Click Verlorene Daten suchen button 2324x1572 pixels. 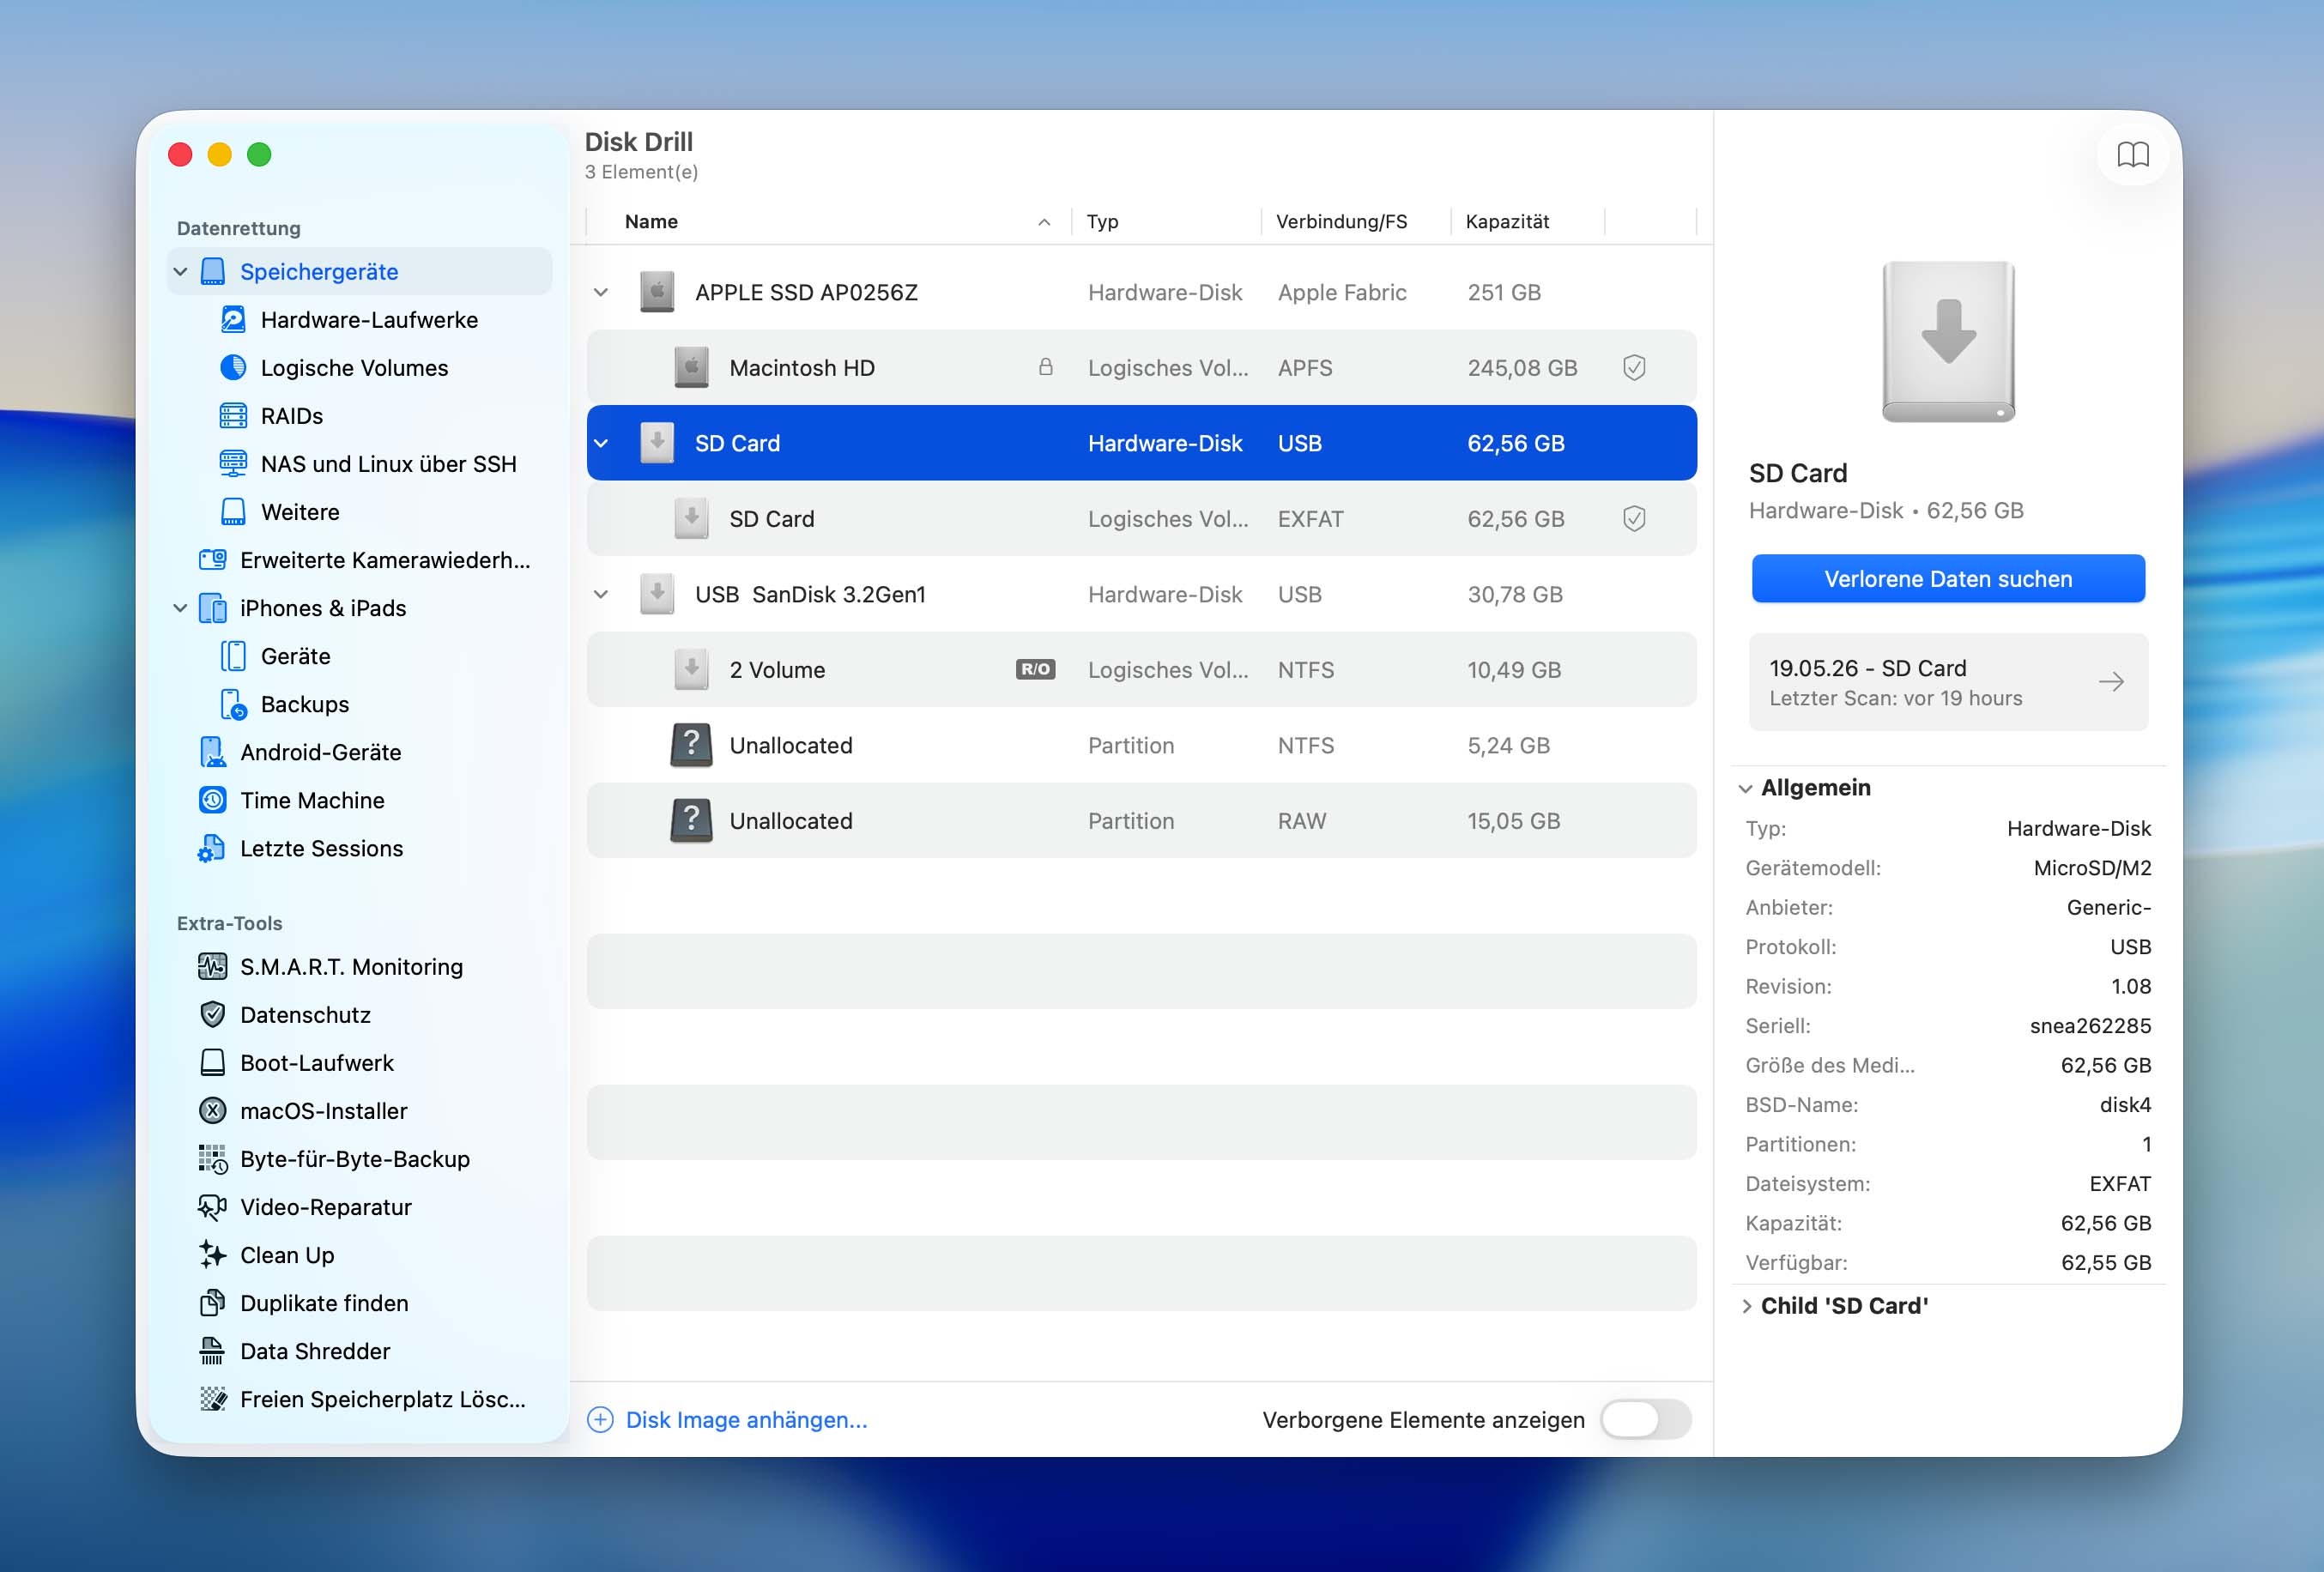click(x=1948, y=579)
